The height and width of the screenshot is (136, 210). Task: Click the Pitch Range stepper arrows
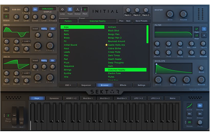(x=4, y=115)
